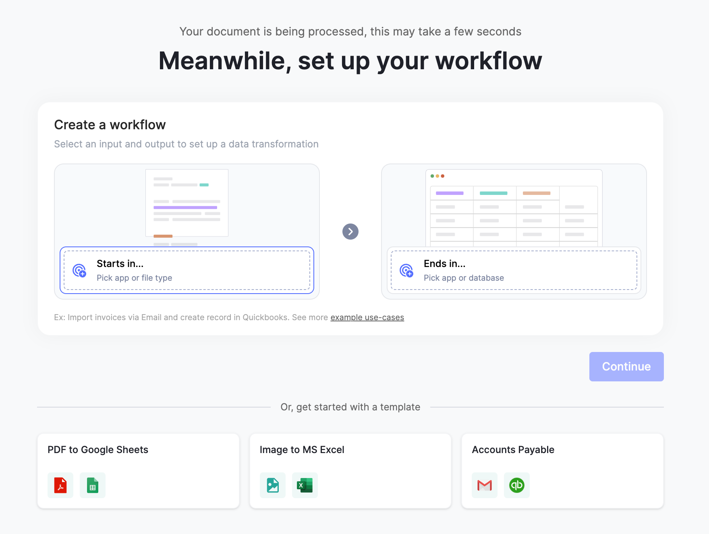Click the image file icon
Screen dimensions: 709x534
(273, 485)
